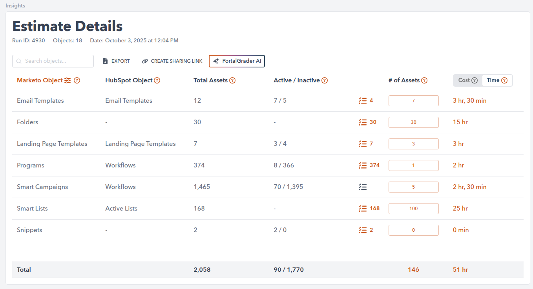Click help icon next to Marketo Object

click(x=77, y=80)
